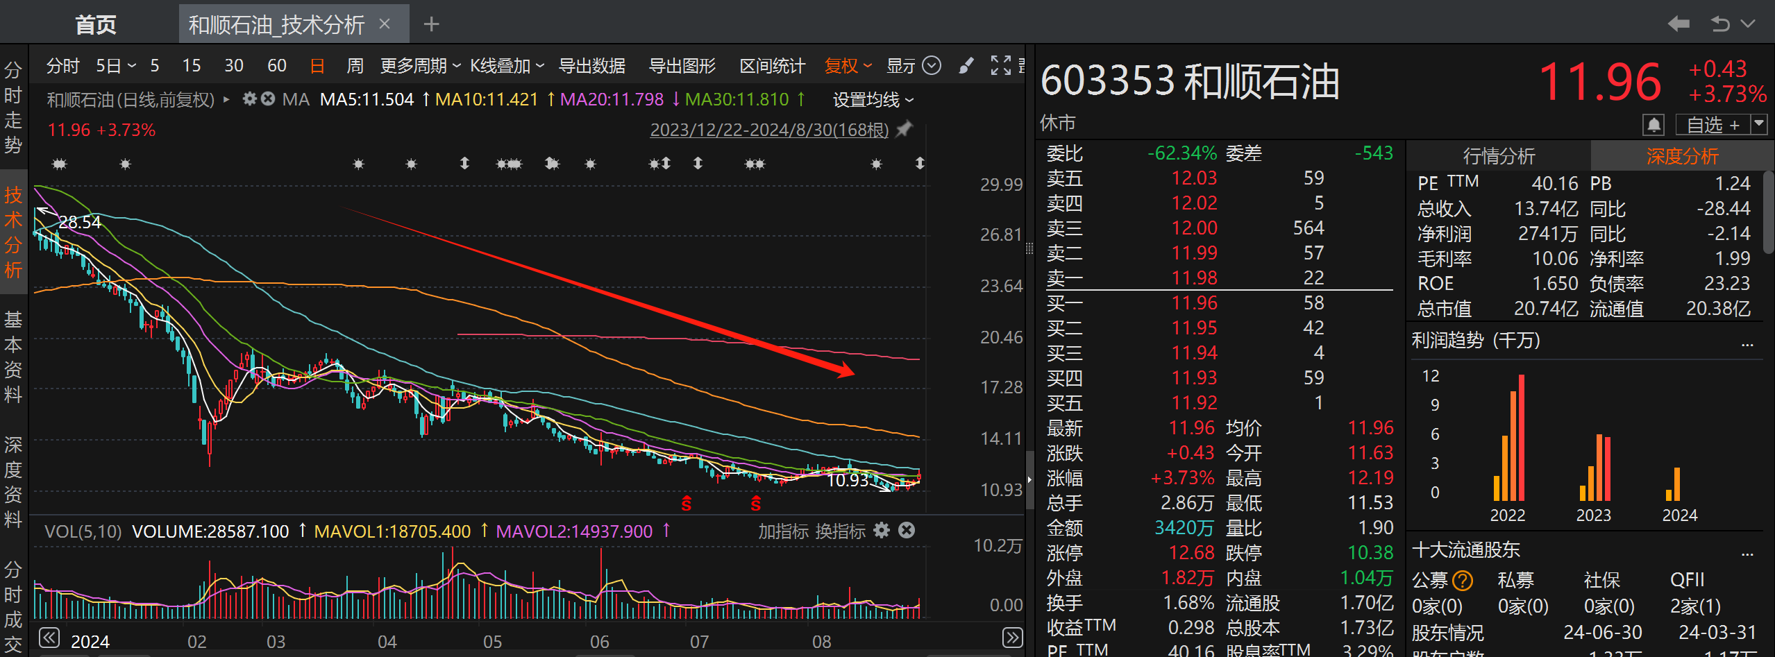
Task: Expand the top-right chevron menu
Action: (x=1748, y=24)
